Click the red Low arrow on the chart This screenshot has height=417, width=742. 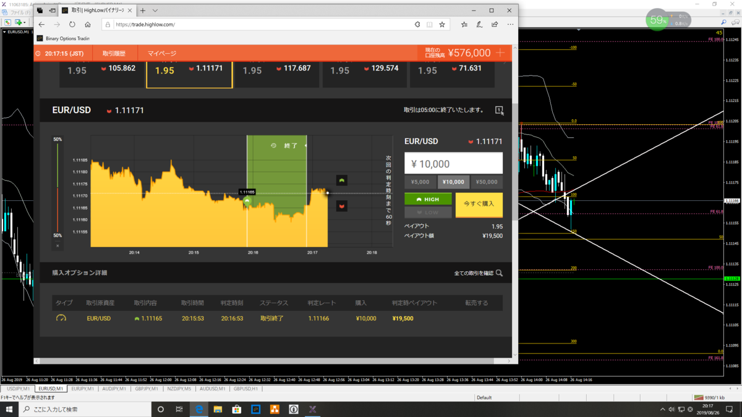click(342, 206)
